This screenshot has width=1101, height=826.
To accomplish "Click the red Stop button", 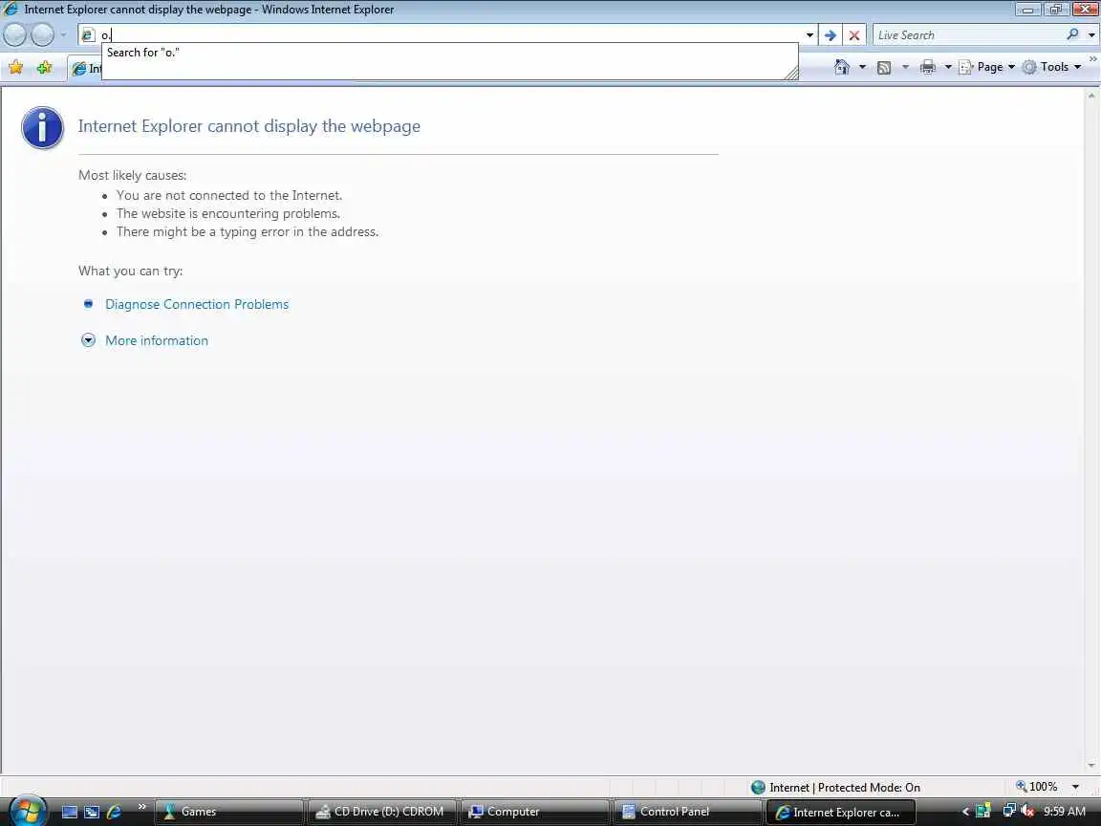I will 853,35.
